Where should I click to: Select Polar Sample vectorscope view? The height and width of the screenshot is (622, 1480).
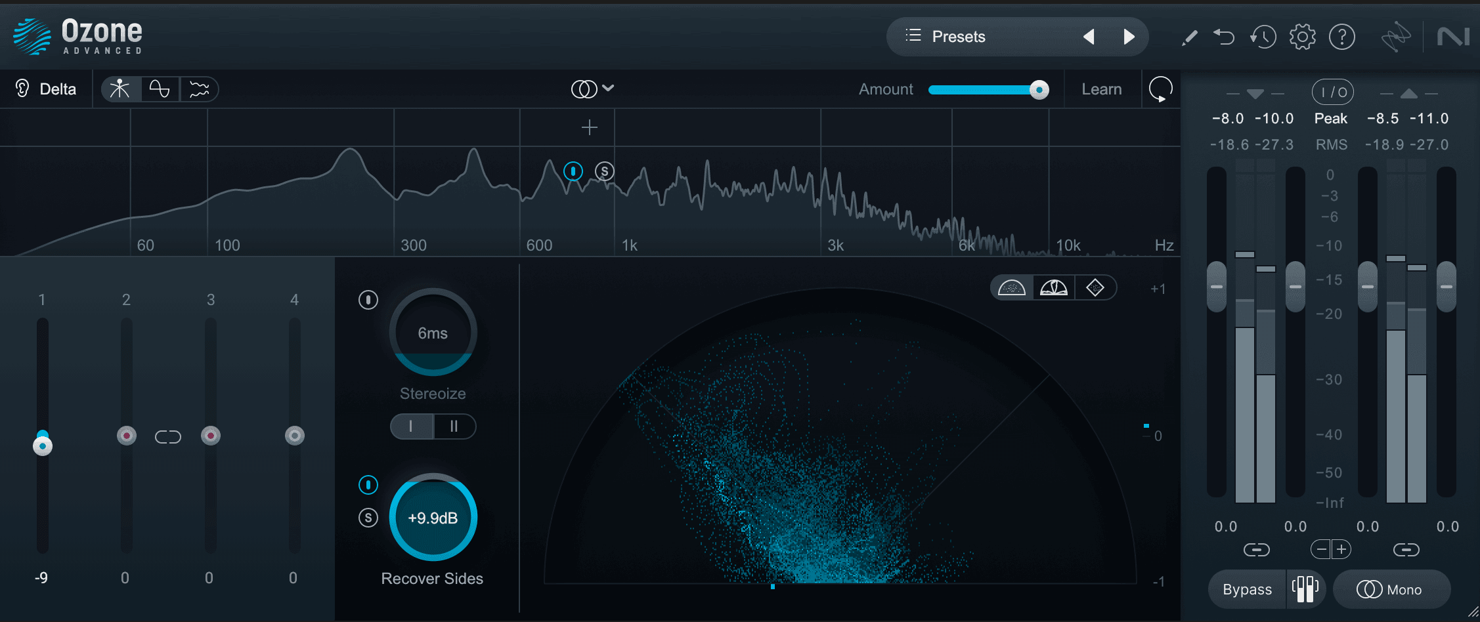pyautogui.click(x=1012, y=287)
